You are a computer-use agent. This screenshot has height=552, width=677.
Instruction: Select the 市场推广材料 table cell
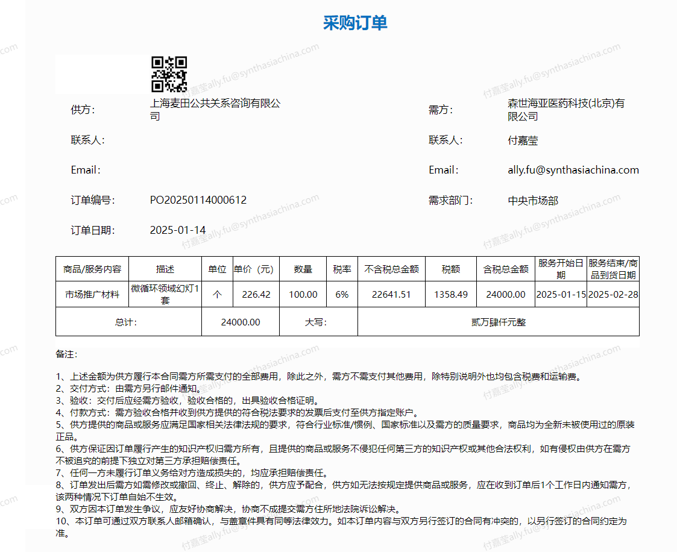click(x=92, y=295)
